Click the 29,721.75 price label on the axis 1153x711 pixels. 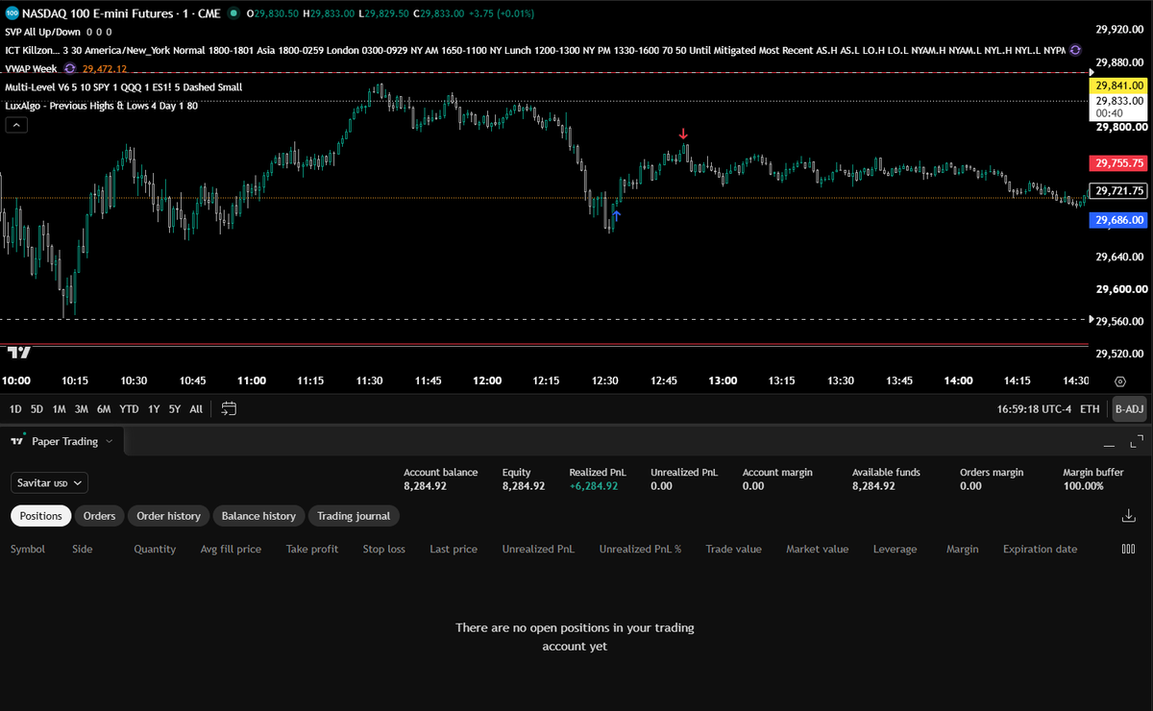click(x=1118, y=190)
